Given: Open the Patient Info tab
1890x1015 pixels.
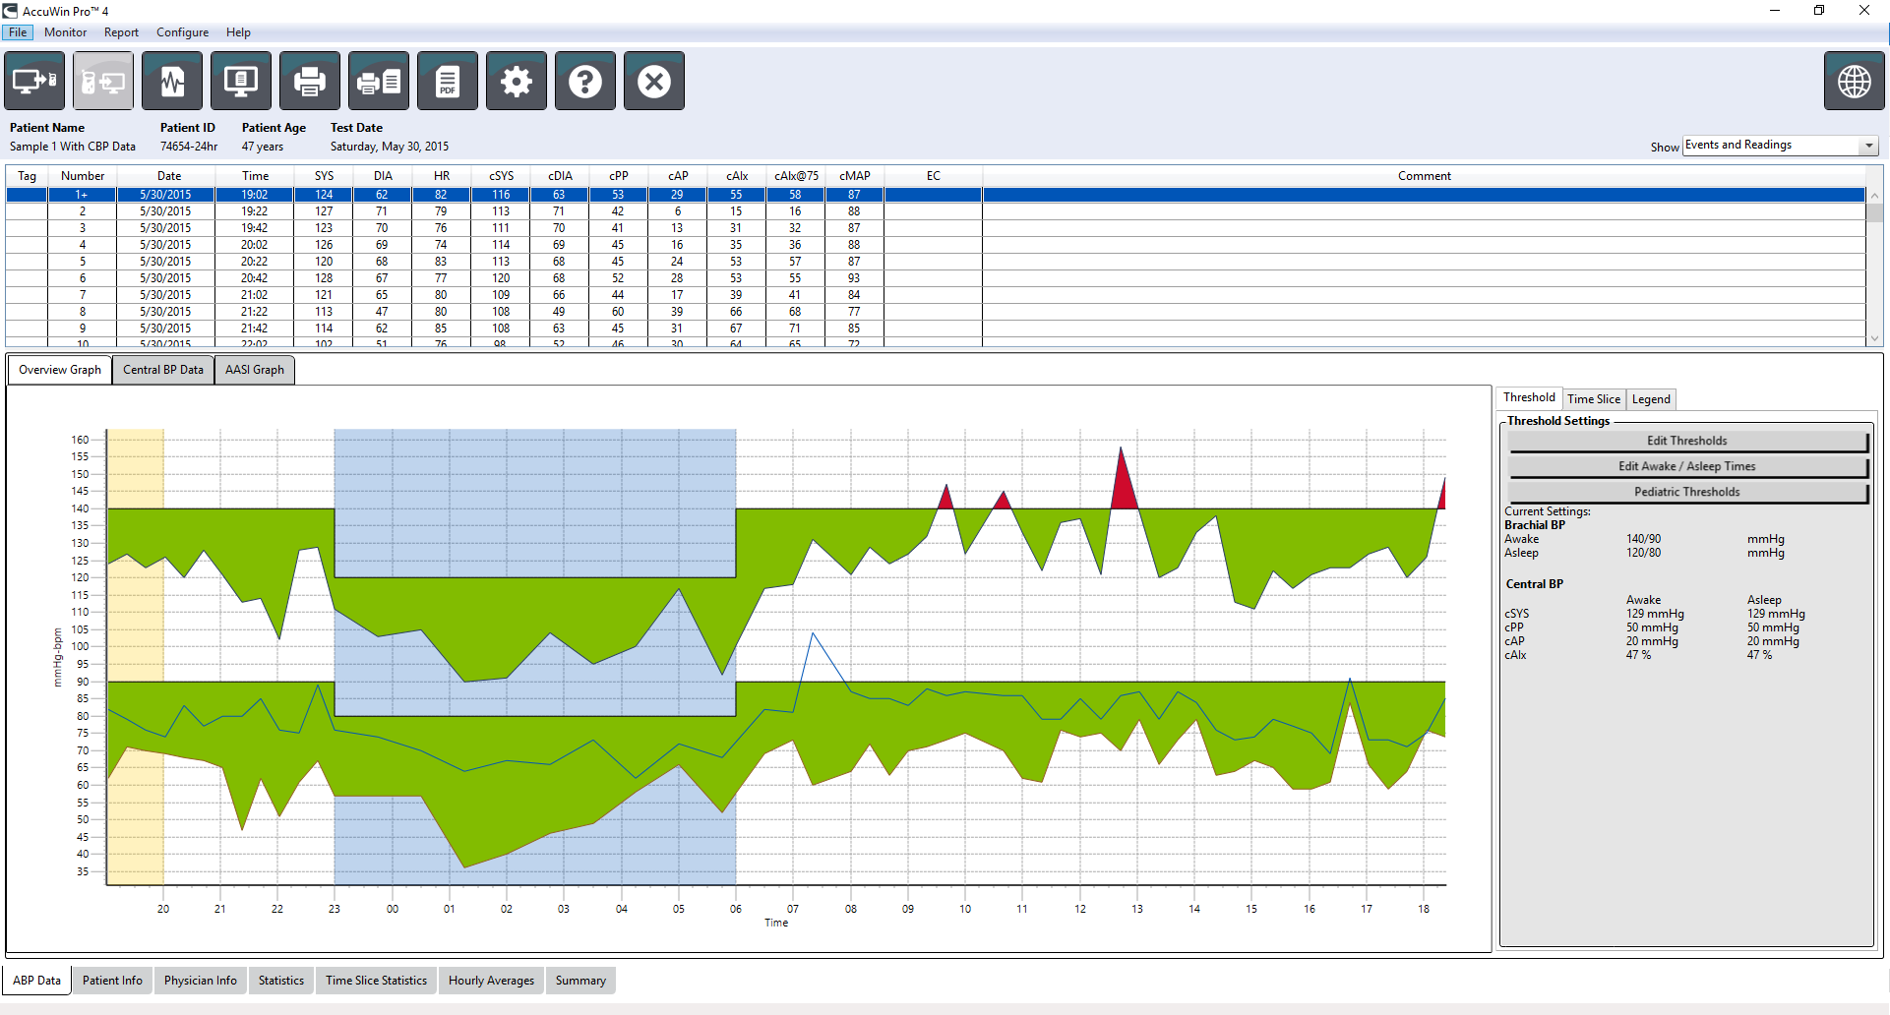Looking at the screenshot, I should click(112, 981).
